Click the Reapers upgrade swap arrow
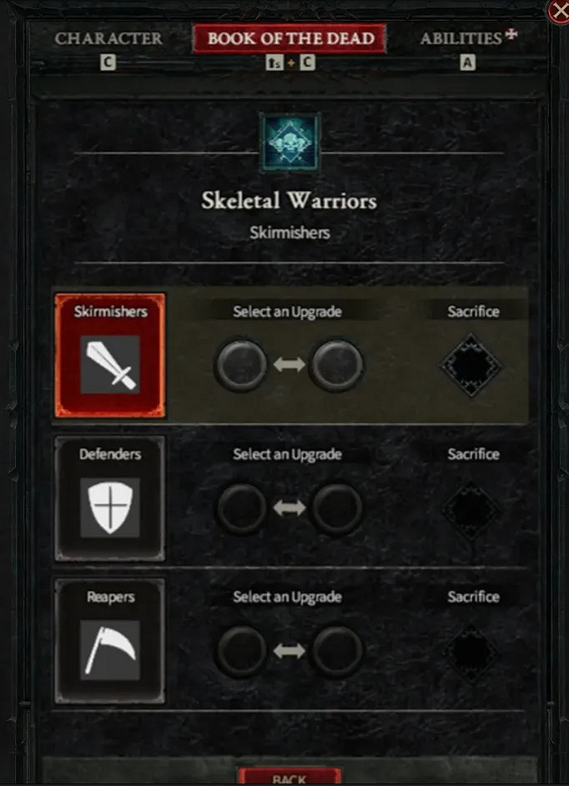This screenshot has height=786, width=569. (x=290, y=651)
